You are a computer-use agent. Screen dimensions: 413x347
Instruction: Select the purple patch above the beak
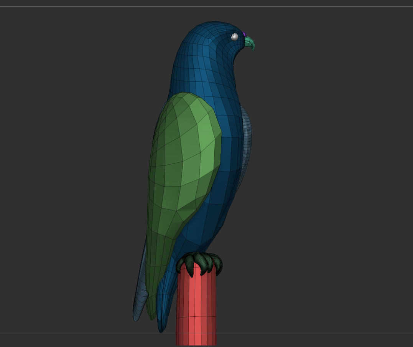pyautogui.click(x=244, y=34)
